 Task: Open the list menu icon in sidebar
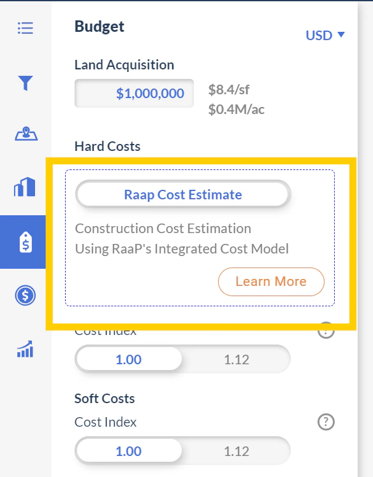[x=26, y=28]
